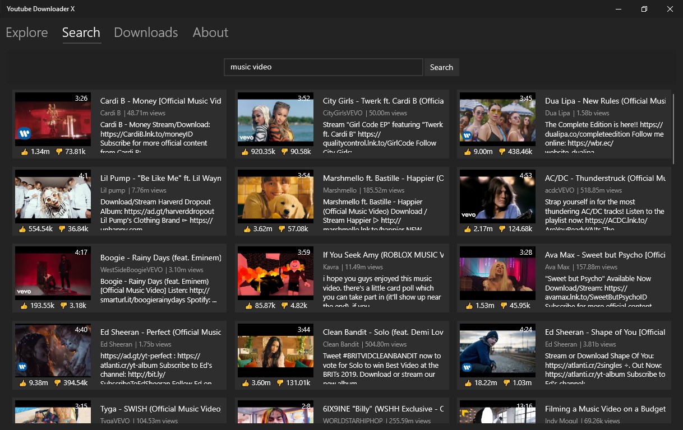Click channel name 'WORLDSTARHIPHOP'
This screenshot has height=430, width=683.
click(353, 421)
